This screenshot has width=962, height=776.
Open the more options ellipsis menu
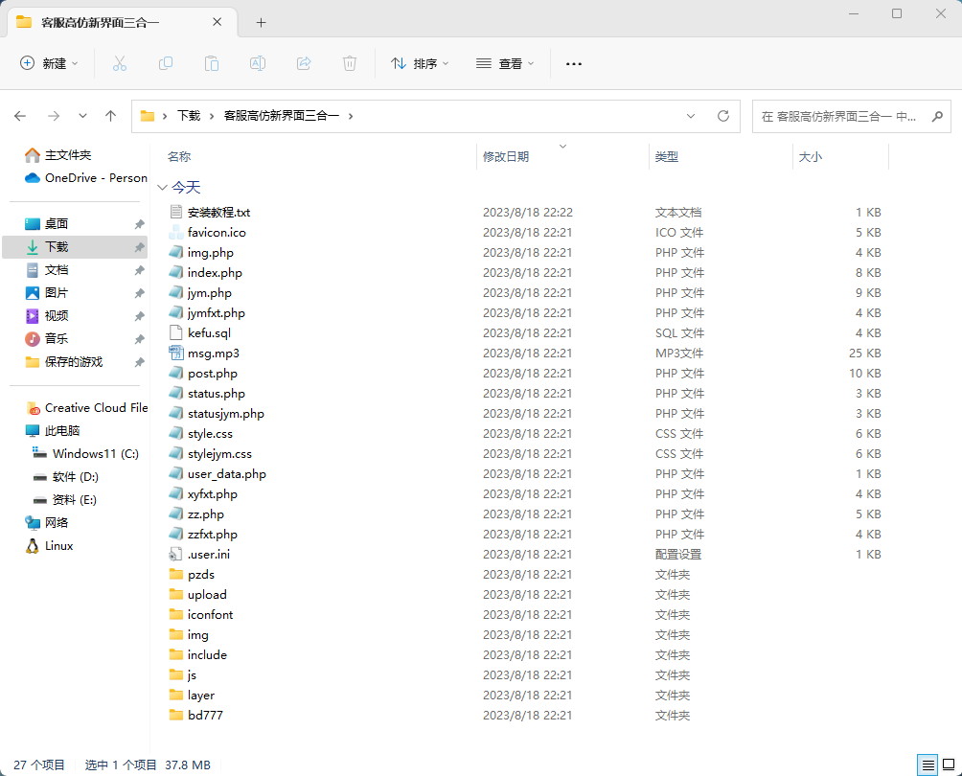[574, 63]
